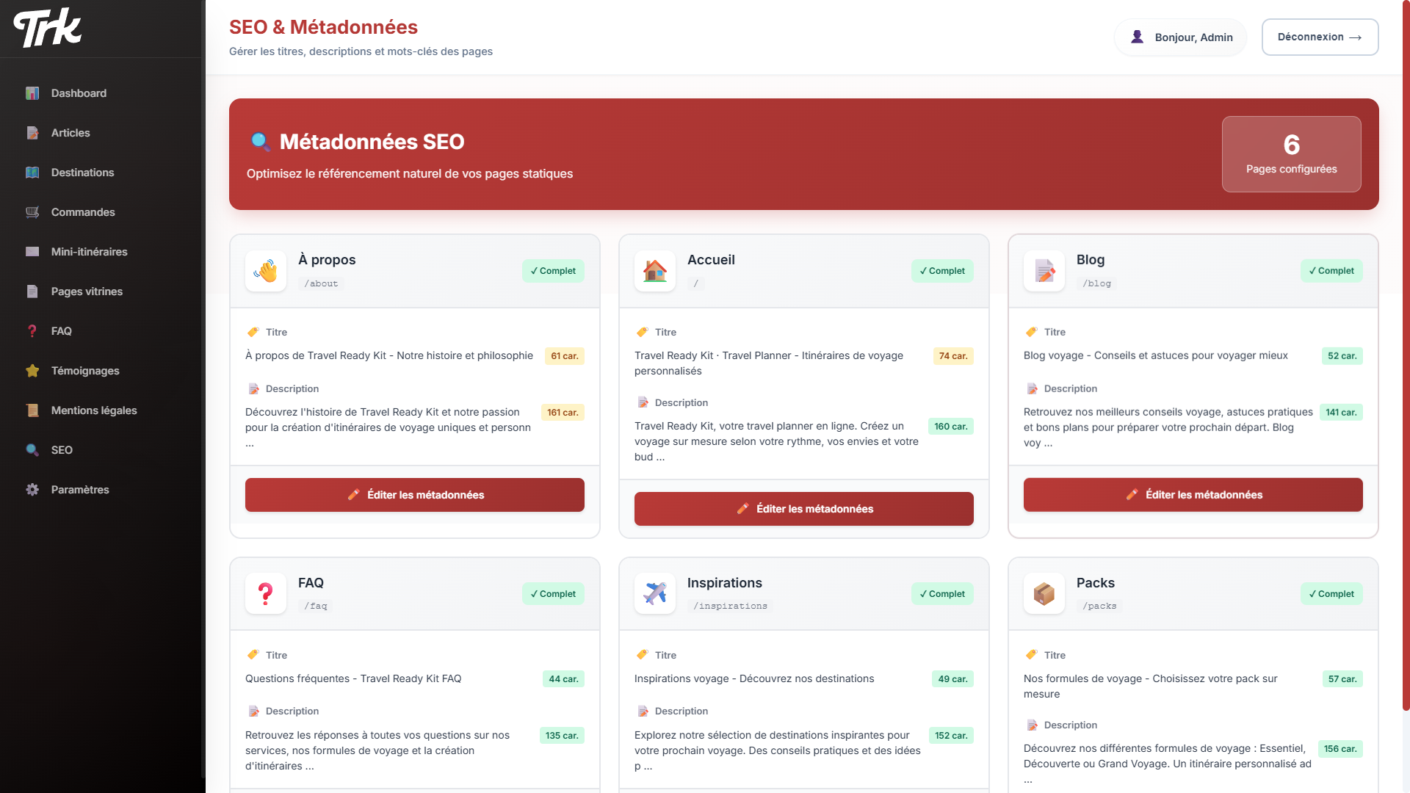
Task: Click the Titre tag icon in Blog card
Action: [1032, 332]
